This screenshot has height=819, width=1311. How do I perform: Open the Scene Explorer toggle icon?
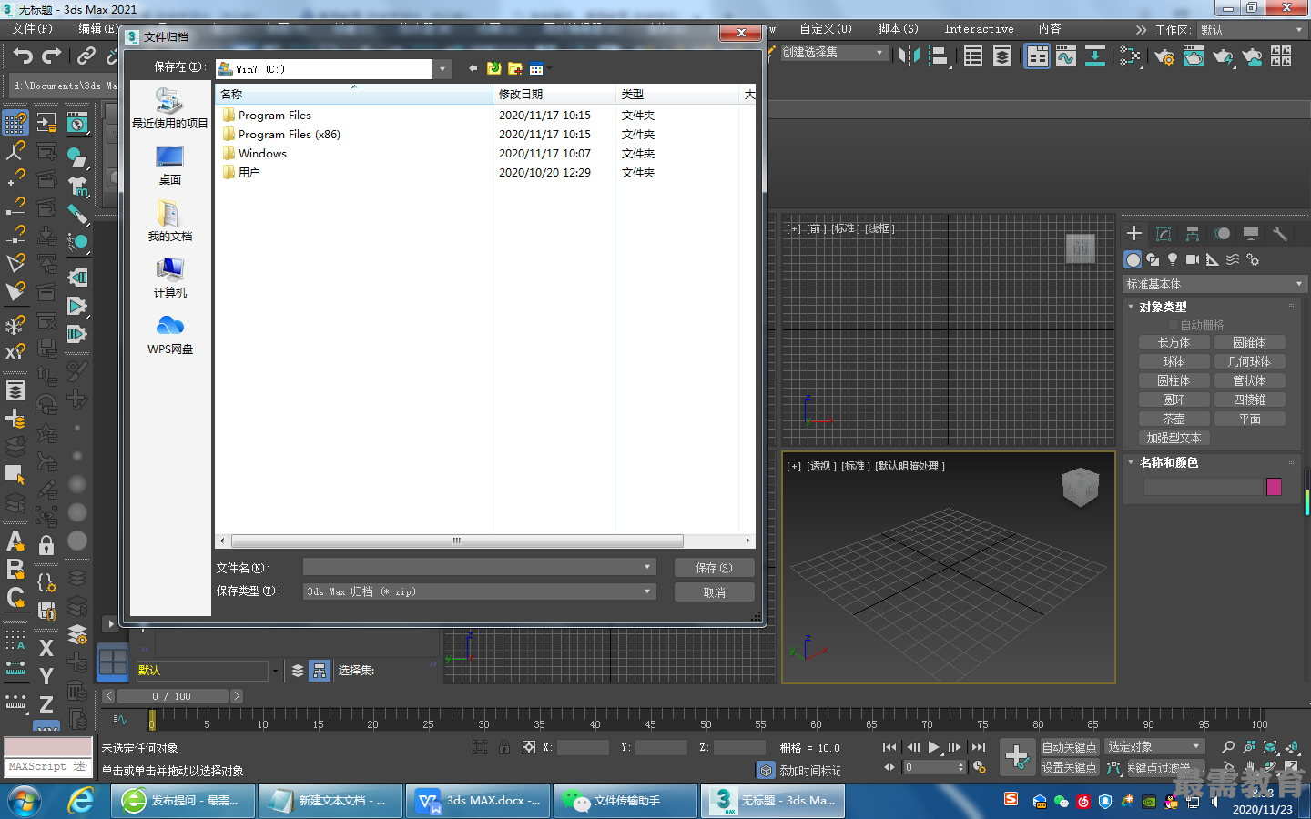pyautogui.click(x=973, y=56)
